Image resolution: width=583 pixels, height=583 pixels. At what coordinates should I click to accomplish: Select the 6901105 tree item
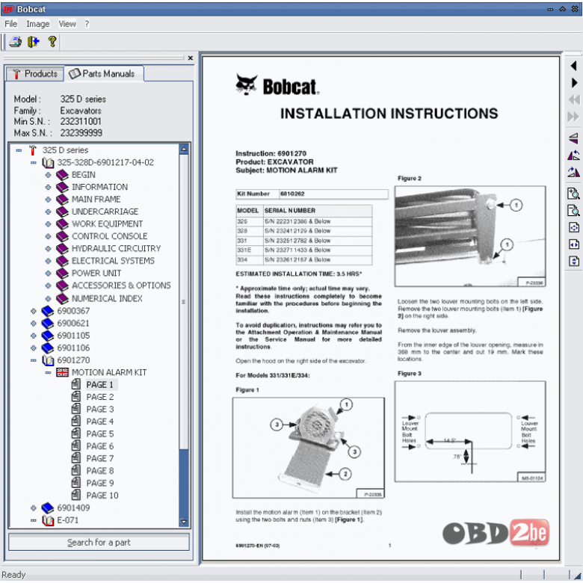coord(73,336)
